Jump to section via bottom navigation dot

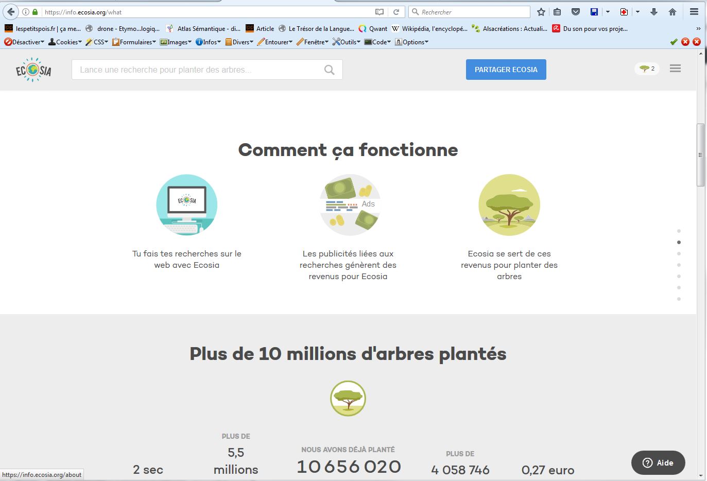[679, 299]
